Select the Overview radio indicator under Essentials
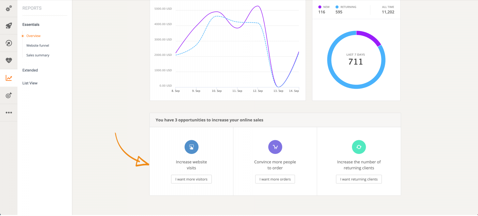The height and width of the screenshot is (216, 478). coord(22,36)
